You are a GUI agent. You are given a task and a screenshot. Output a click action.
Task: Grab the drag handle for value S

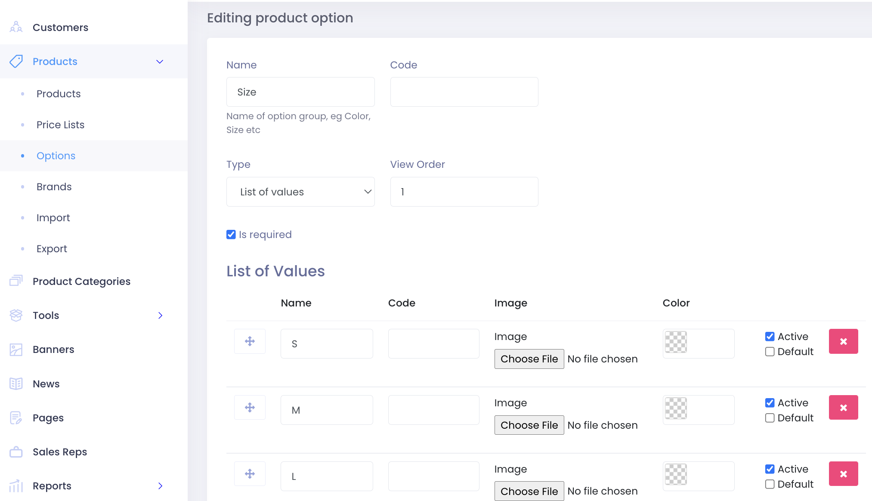point(250,341)
